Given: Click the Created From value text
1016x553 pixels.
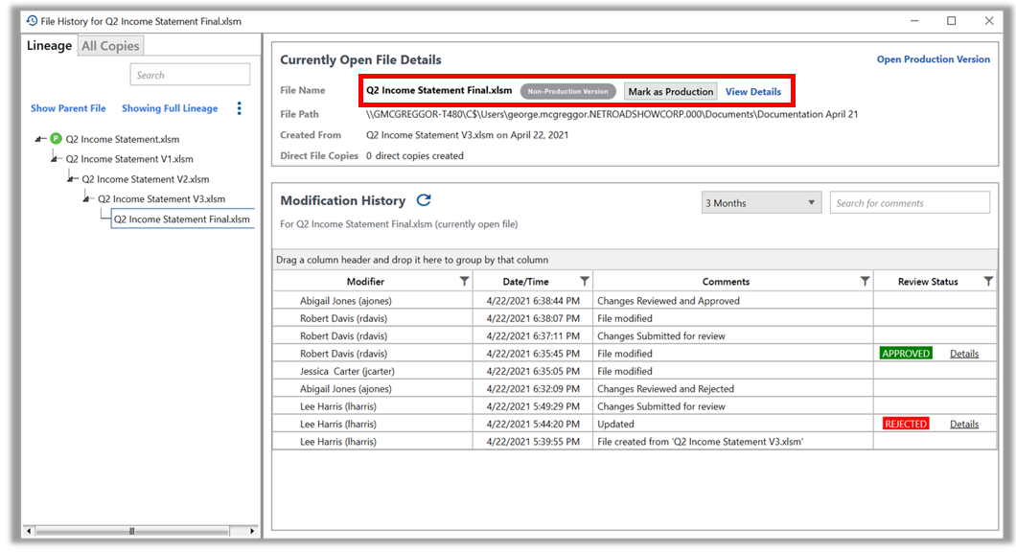Looking at the screenshot, I should click(467, 135).
